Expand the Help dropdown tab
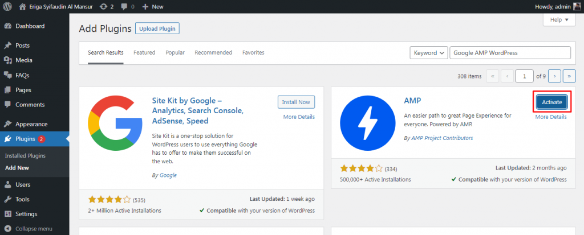The height and width of the screenshot is (235, 584). pyautogui.click(x=559, y=20)
